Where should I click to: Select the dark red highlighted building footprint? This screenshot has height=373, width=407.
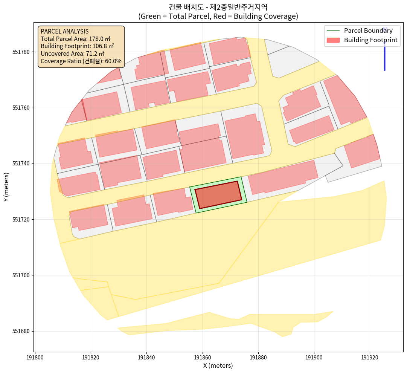pyautogui.click(x=218, y=195)
